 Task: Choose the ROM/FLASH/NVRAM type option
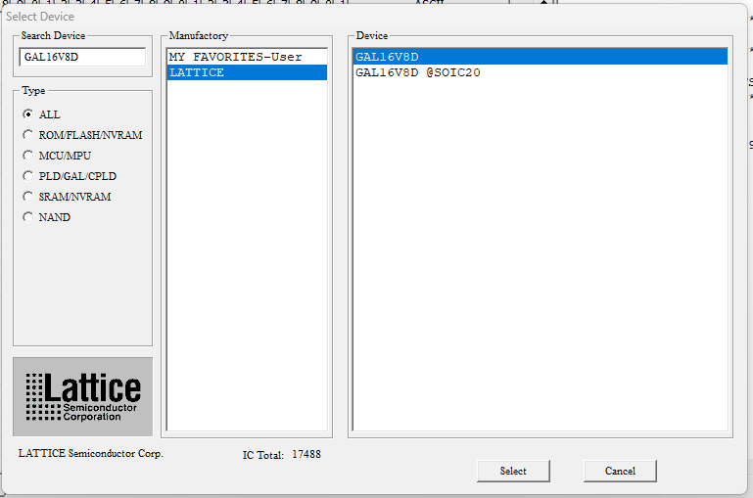click(28, 135)
